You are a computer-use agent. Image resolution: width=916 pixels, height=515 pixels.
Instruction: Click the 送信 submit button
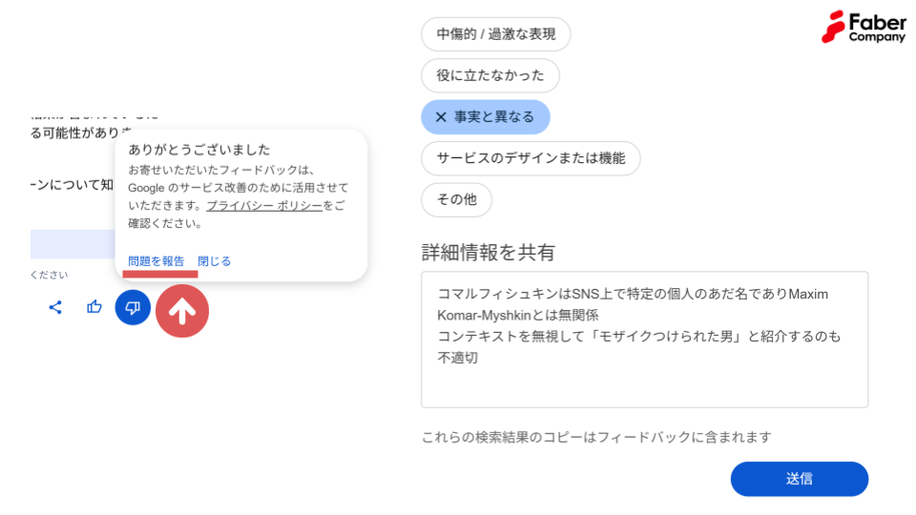(x=800, y=479)
